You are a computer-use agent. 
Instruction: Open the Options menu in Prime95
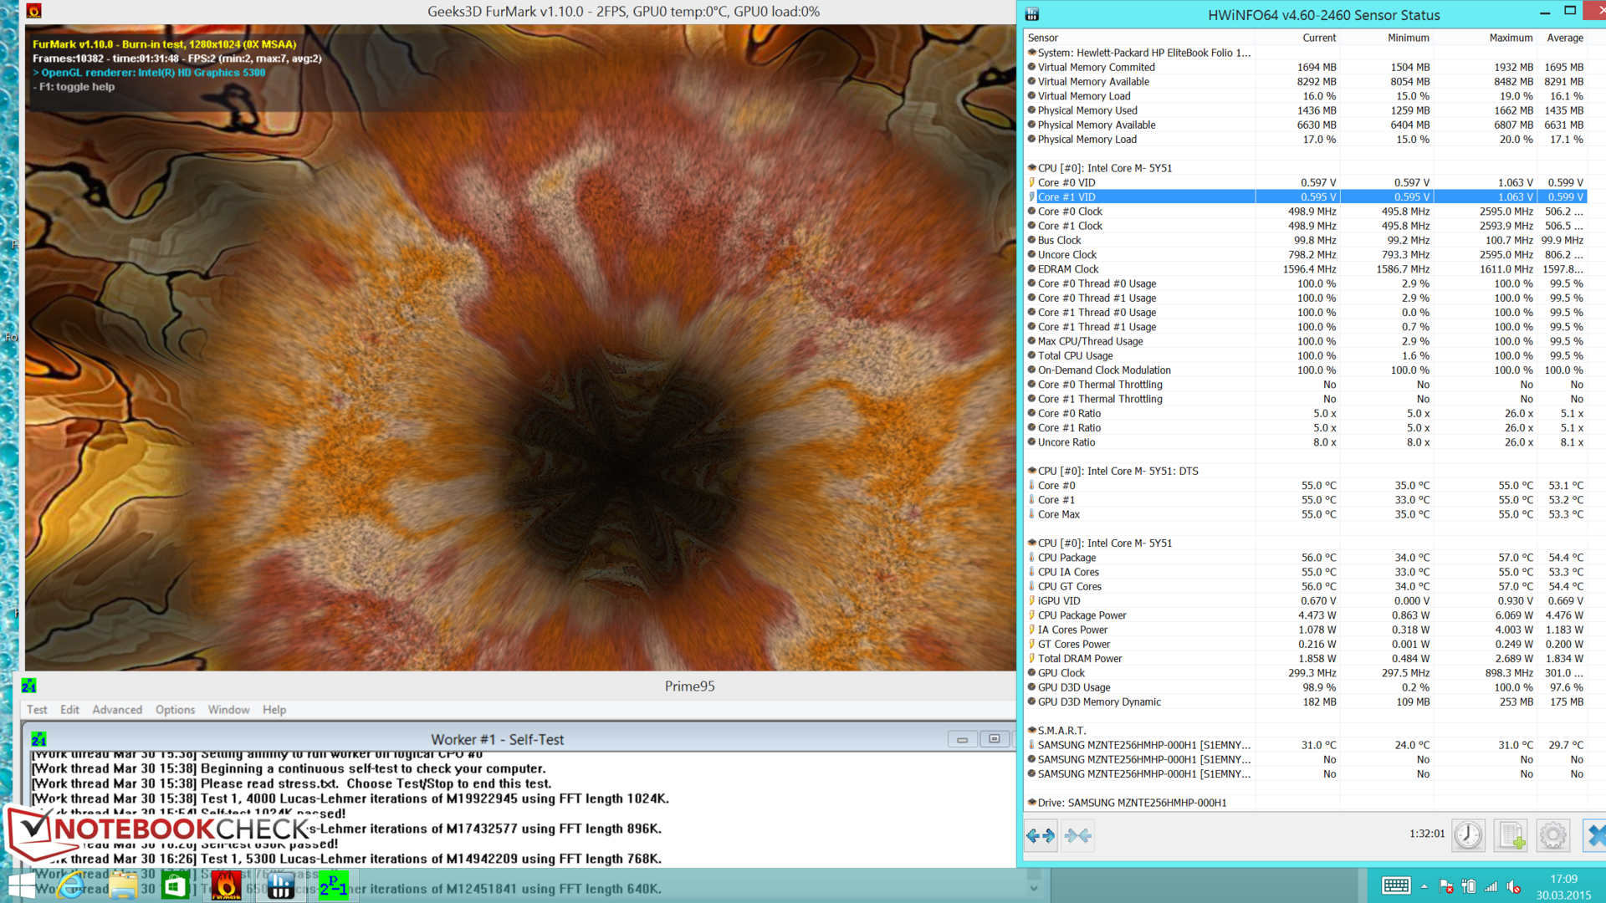175,709
